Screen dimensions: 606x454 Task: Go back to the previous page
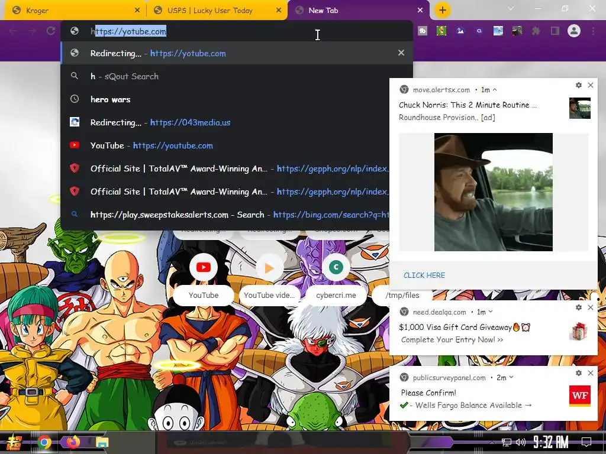point(13,31)
